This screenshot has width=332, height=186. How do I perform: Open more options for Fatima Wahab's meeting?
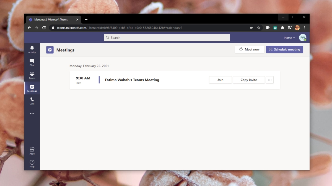click(x=270, y=80)
